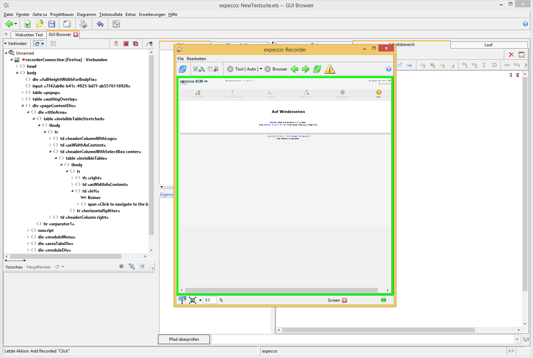
Task: Toggle the recorderConnection Firefox checkbox in tree
Action: tap(17, 60)
